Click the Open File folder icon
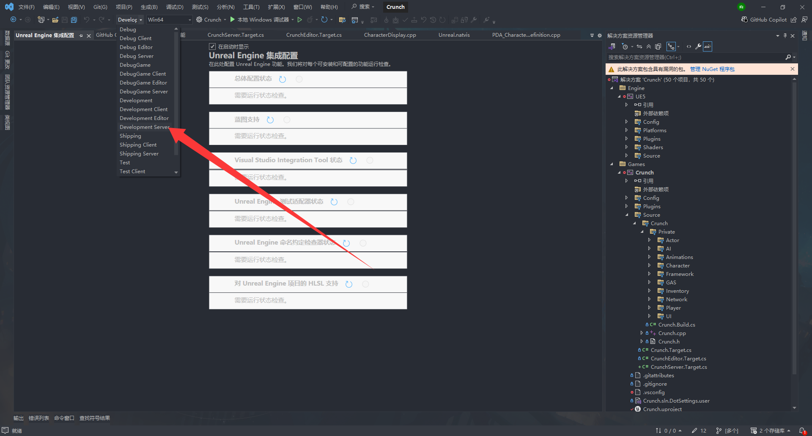The height and width of the screenshot is (436, 812). coord(55,20)
